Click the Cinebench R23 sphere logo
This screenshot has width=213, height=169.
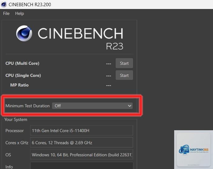pyautogui.click(x=24, y=33)
